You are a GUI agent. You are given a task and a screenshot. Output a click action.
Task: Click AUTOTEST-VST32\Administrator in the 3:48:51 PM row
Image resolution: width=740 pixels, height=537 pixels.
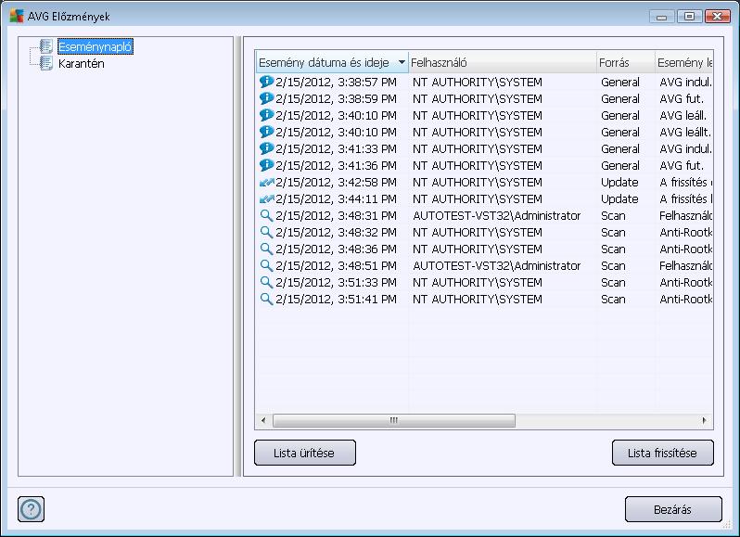coord(496,265)
